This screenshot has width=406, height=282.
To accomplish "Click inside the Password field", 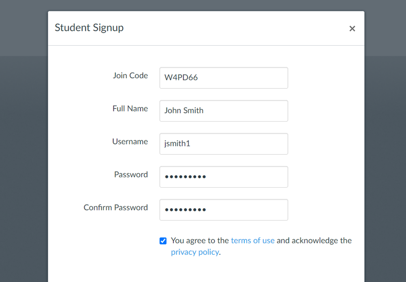I will point(224,177).
